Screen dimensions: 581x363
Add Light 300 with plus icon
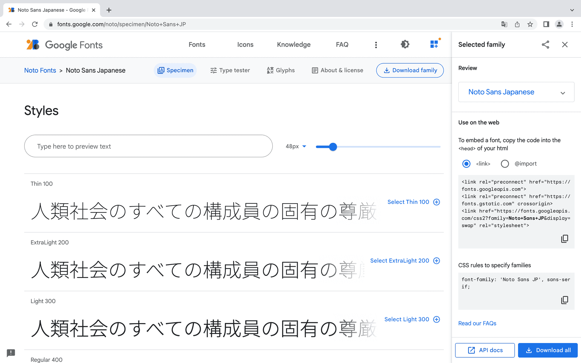click(x=437, y=319)
